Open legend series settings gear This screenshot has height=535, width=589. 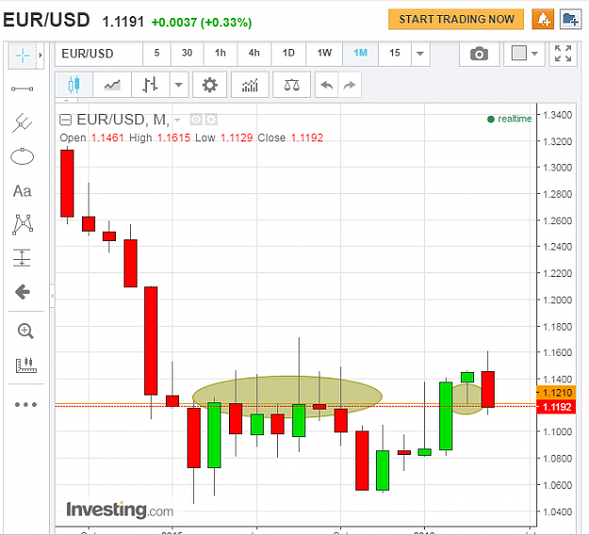tap(211, 120)
